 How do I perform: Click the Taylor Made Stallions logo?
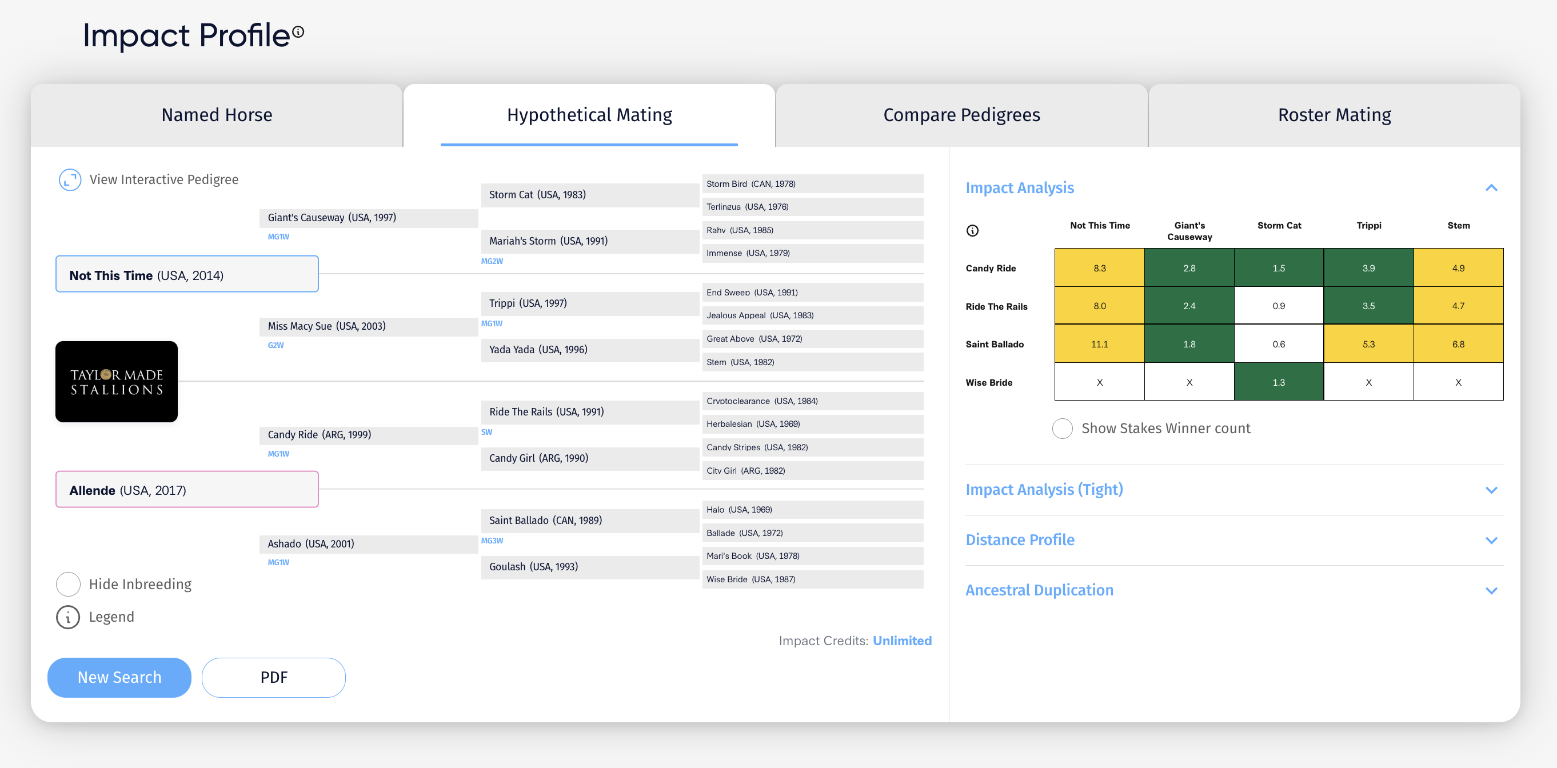click(117, 381)
